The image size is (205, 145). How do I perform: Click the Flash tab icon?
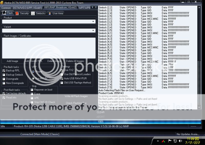pyautogui.click(x=4, y=13)
